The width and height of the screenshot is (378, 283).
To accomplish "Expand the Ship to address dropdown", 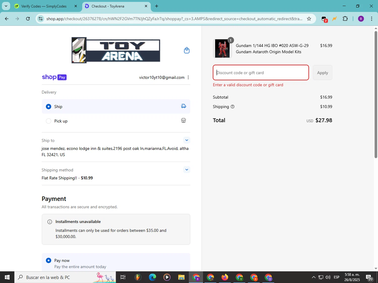I will (x=186, y=140).
